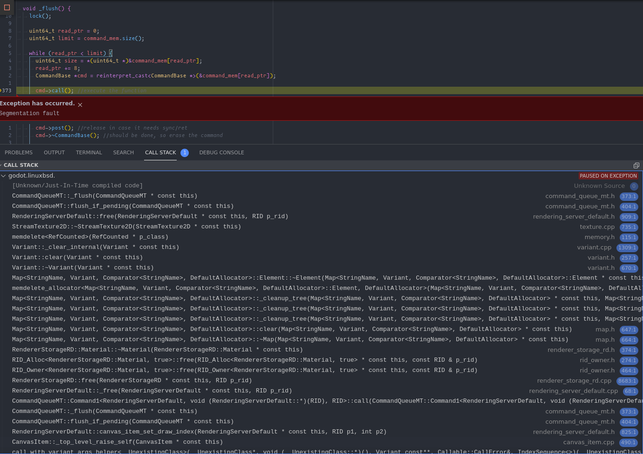Screen dimensions: 643x454
Task: Click the void _flush() sticky header
Action: 47,8
